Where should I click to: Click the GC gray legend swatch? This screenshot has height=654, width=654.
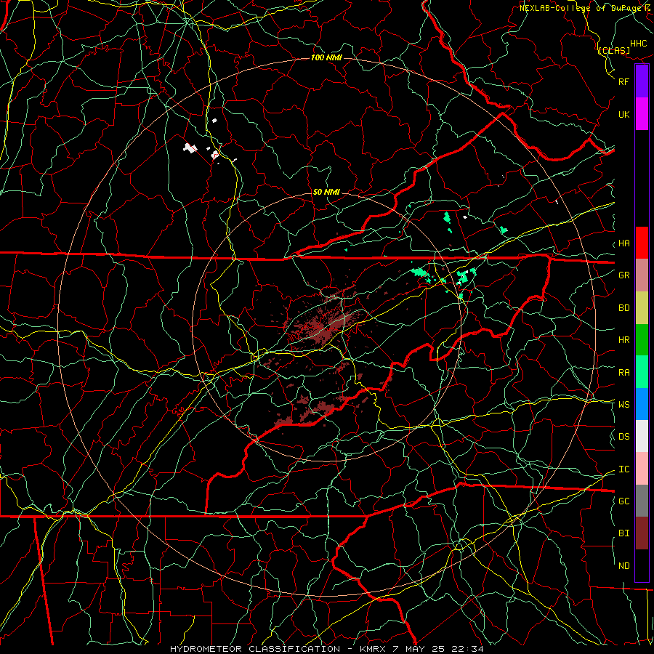[x=642, y=501]
